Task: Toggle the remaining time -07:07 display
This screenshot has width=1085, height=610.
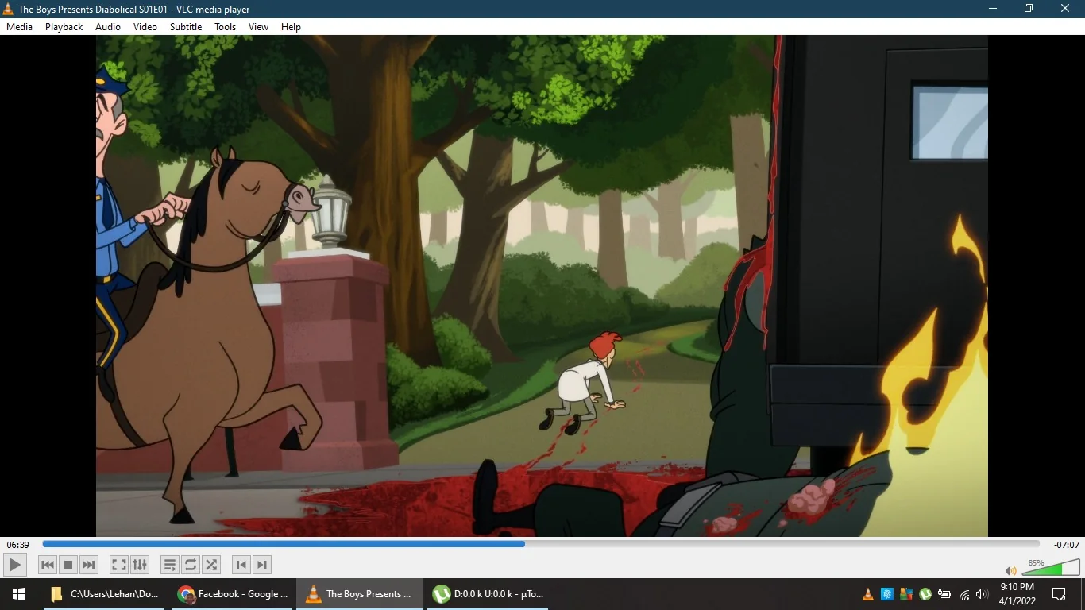Action: pos(1066,545)
